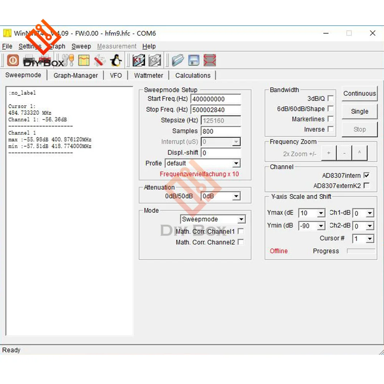Open the Sweep menu
Viewport: 384px width, 384px height.
pyautogui.click(x=81, y=46)
